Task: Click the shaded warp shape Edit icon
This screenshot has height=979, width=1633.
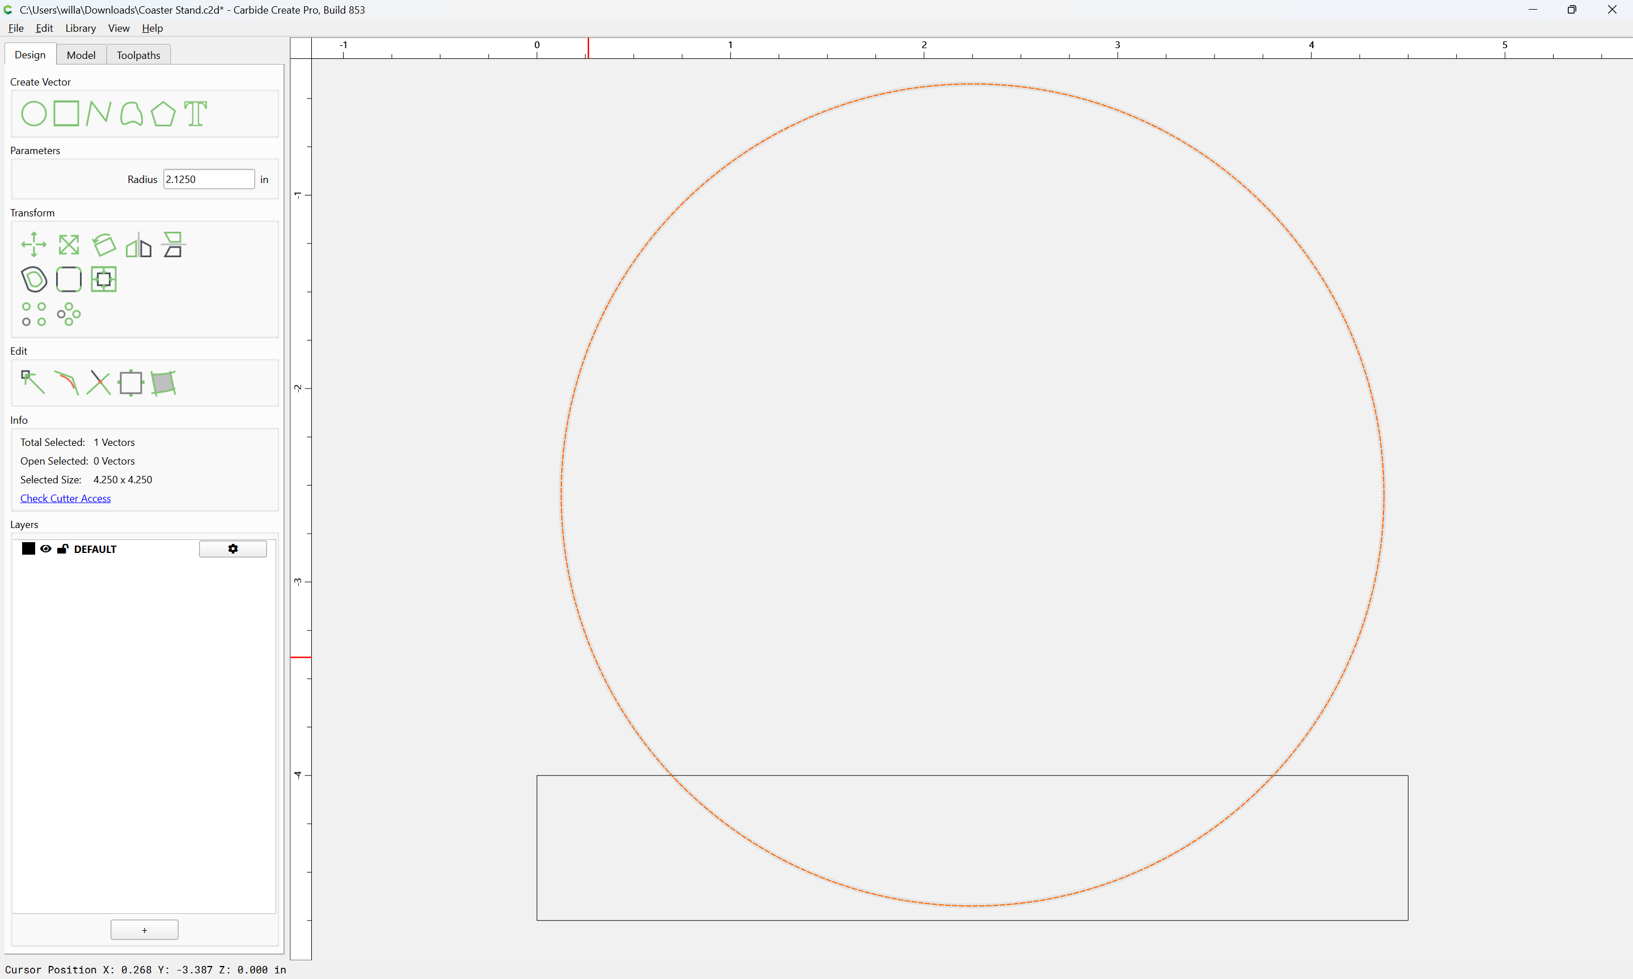Action: click(x=163, y=382)
